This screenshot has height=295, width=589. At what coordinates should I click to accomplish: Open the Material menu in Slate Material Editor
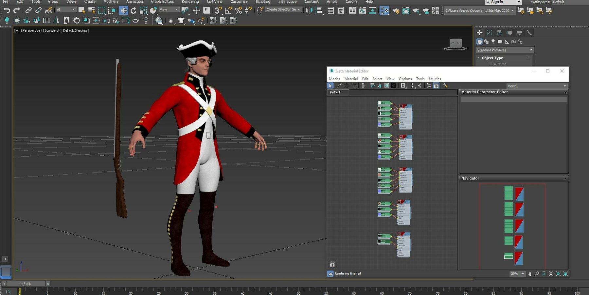pyautogui.click(x=351, y=79)
